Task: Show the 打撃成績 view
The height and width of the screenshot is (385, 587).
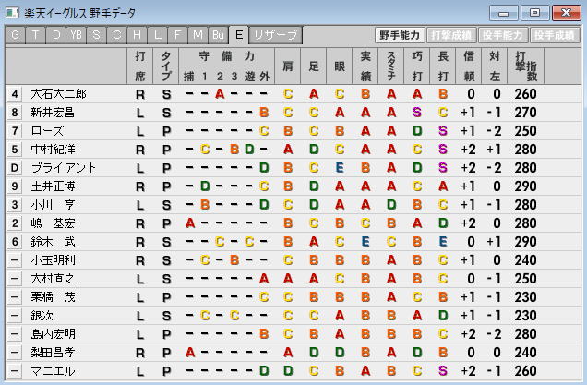Action: (x=451, y=34)
